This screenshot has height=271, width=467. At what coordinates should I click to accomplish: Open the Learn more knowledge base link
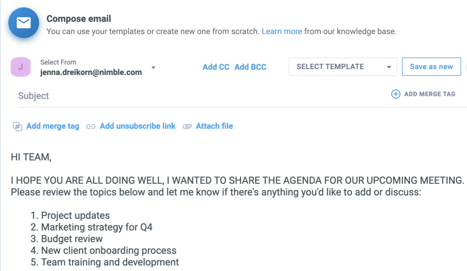(281, 31)
